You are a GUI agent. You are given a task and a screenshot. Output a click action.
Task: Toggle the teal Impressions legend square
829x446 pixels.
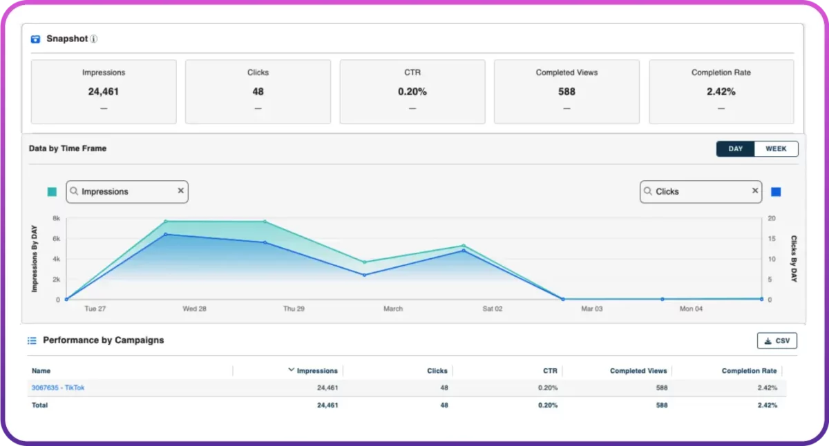51,191
